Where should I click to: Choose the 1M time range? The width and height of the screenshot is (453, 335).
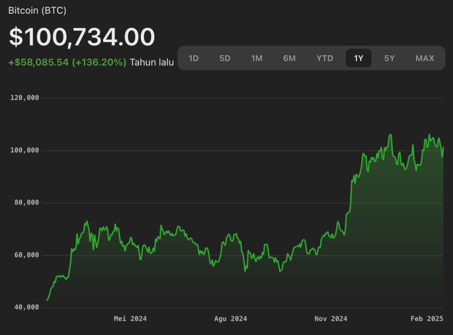tap(257, 58)
